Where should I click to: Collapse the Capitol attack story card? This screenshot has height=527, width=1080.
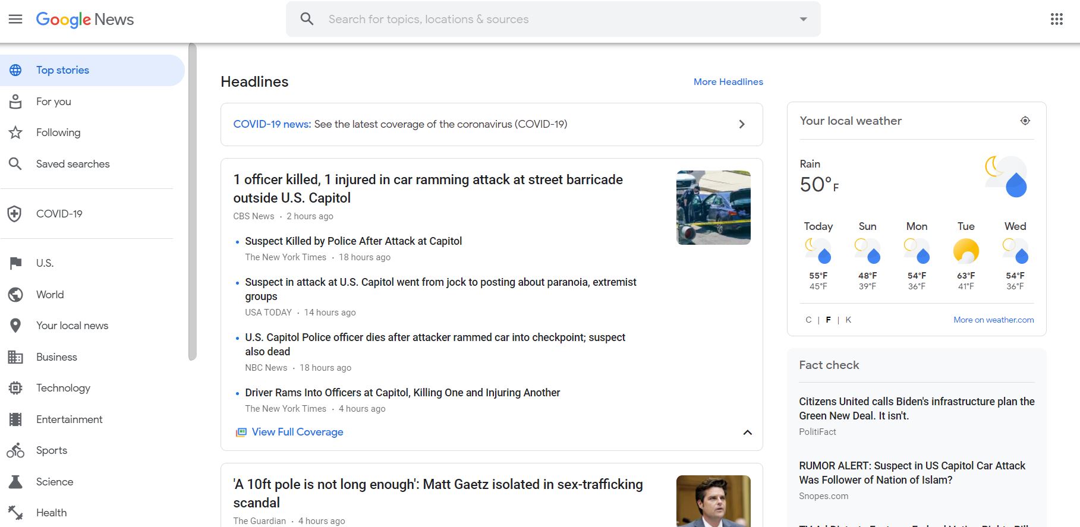(x=747, y=433)
